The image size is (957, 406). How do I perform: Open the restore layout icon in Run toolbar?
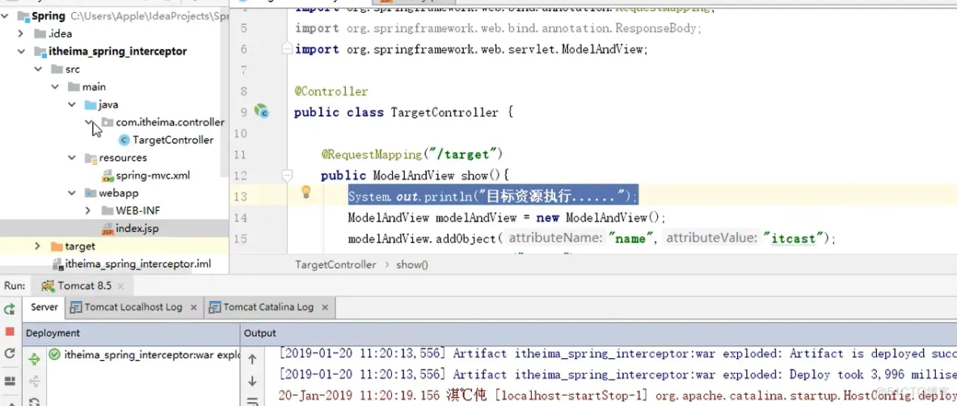[9, 381]
